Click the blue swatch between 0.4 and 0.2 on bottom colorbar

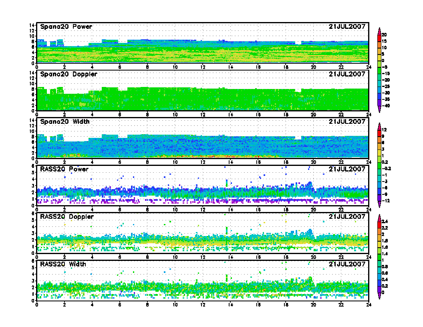[379, 283]
